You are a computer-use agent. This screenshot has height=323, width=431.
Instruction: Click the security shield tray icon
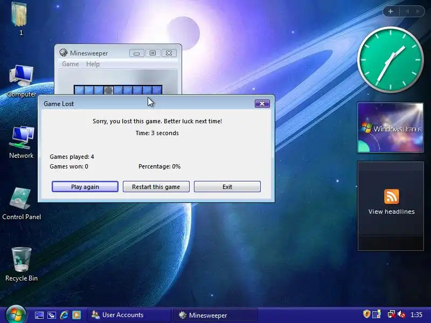click(366, 314)
